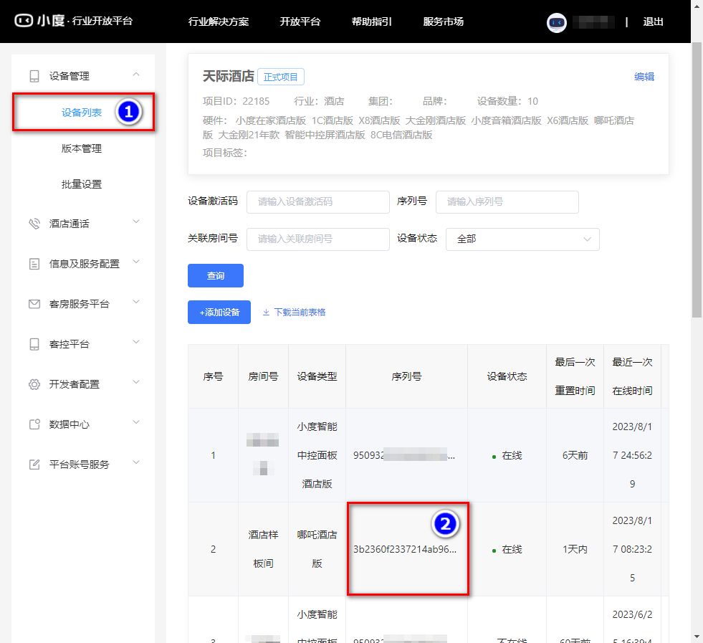703x643 pixels.
Task: Click the 在线 status in row 1
Action: pyautogui.click(x=507, y=456)
